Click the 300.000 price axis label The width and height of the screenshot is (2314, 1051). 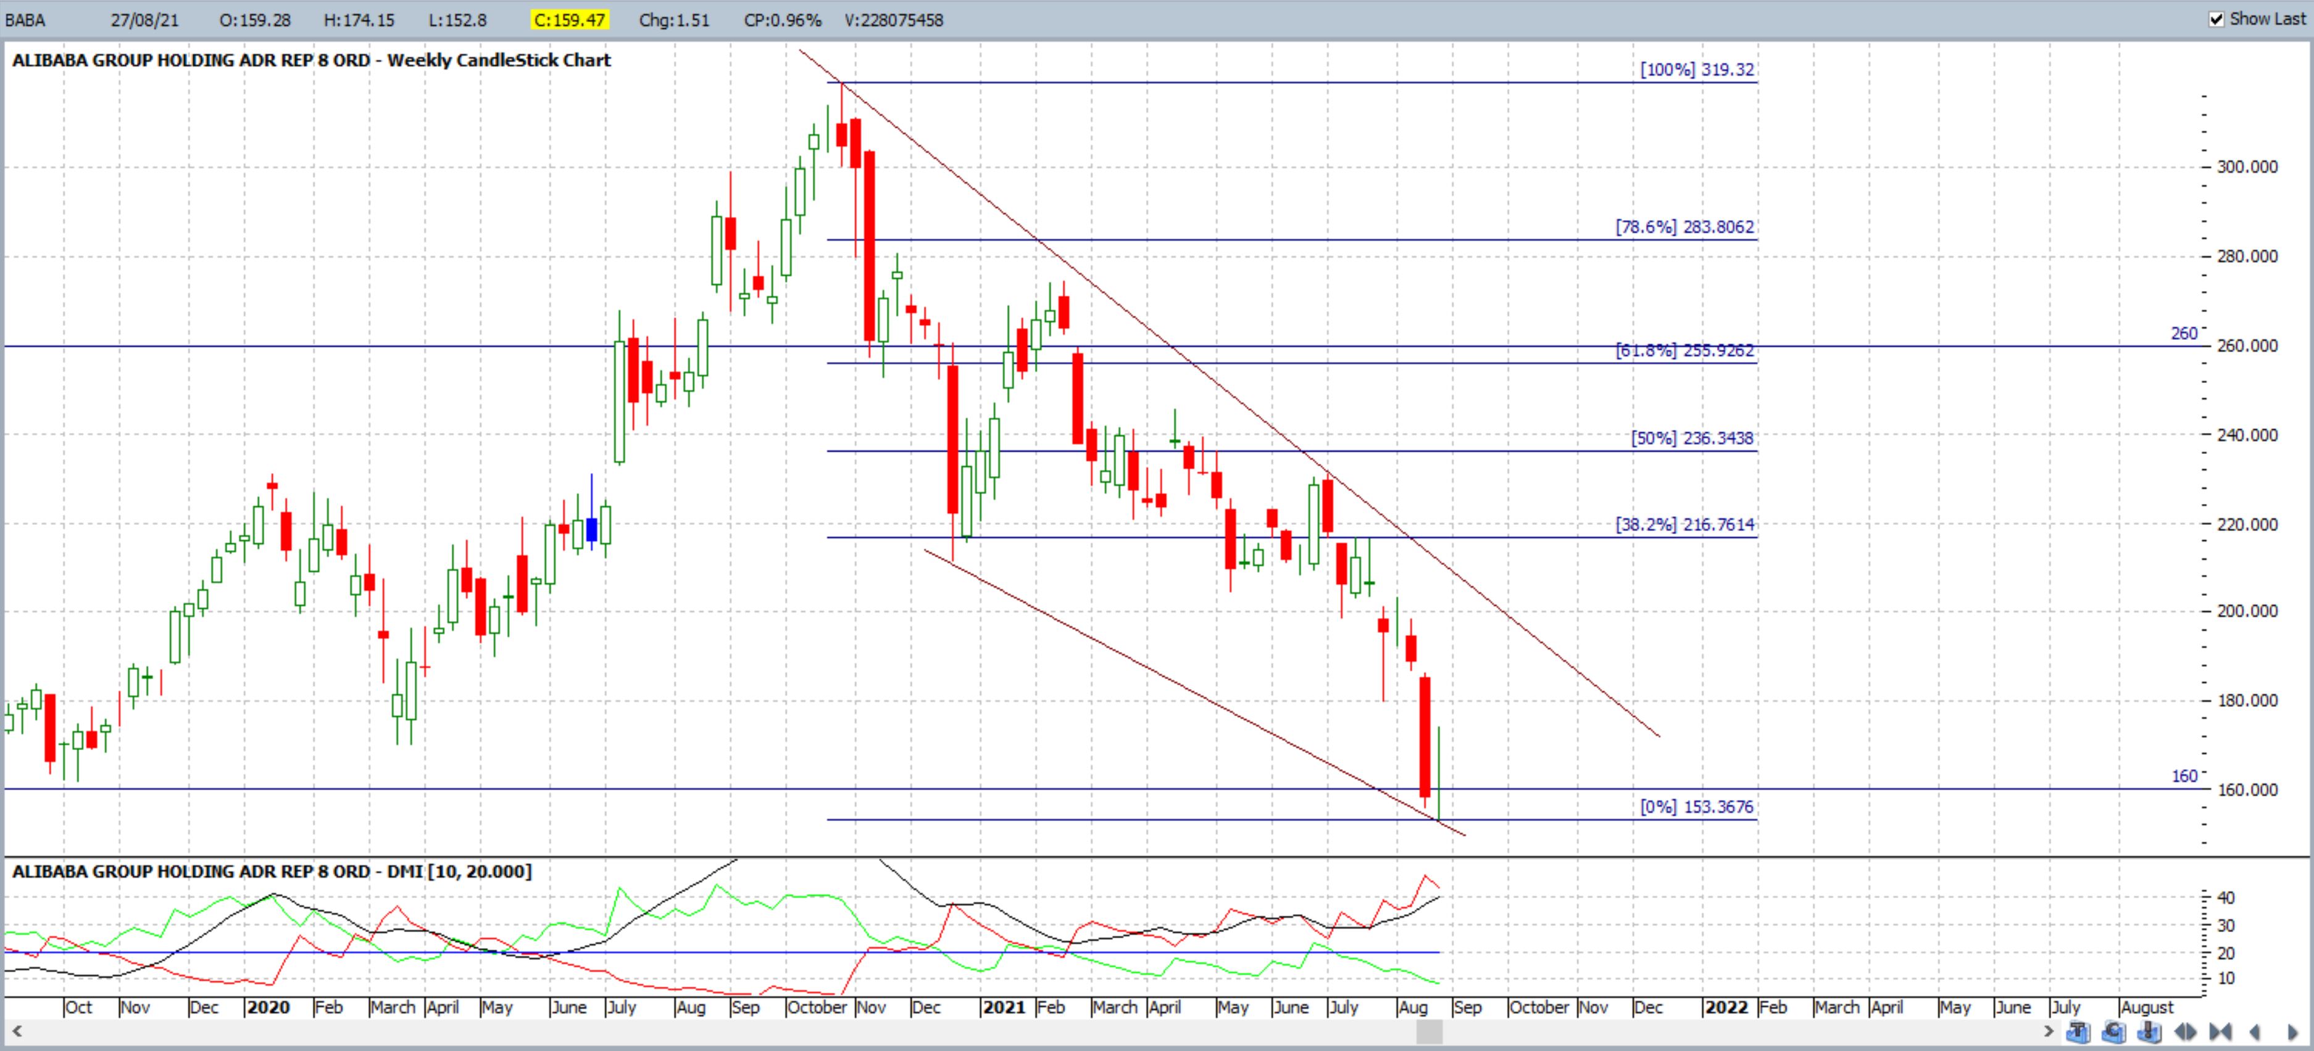click(2247, 167)
